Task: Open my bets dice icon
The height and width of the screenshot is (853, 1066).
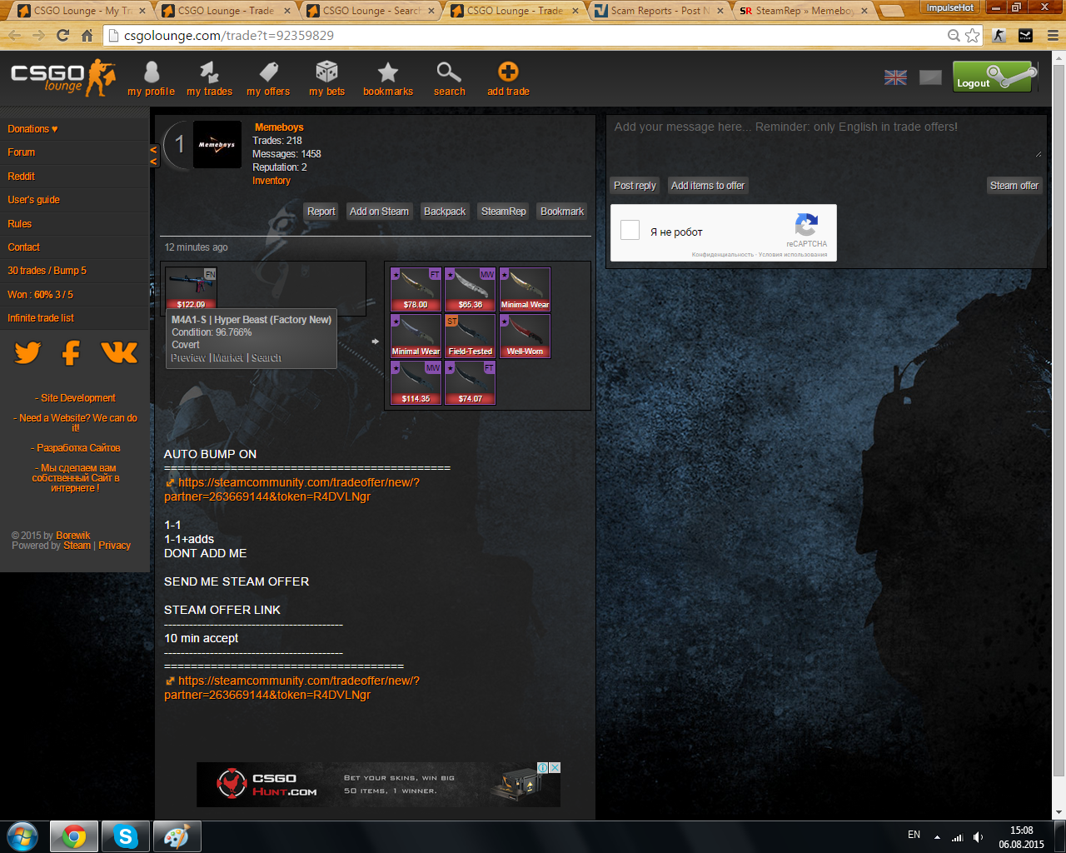Action: [326, 72]
